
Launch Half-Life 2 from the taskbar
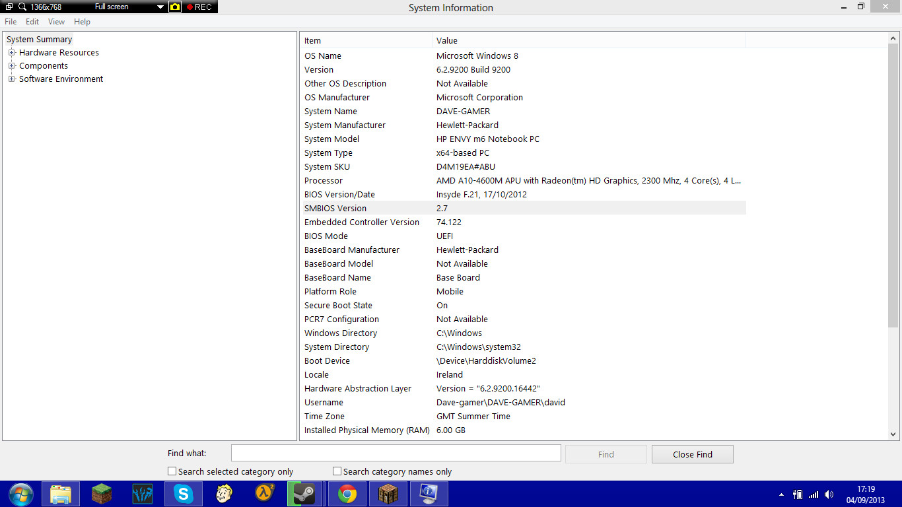pyautogui.click(x=265, y=494)
